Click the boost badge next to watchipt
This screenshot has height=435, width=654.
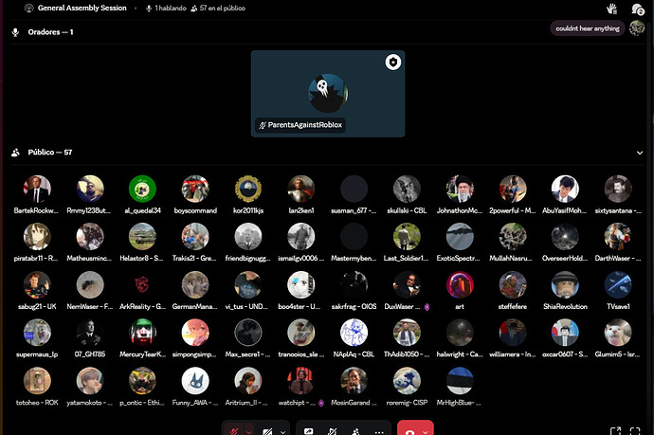pos(321,403)
